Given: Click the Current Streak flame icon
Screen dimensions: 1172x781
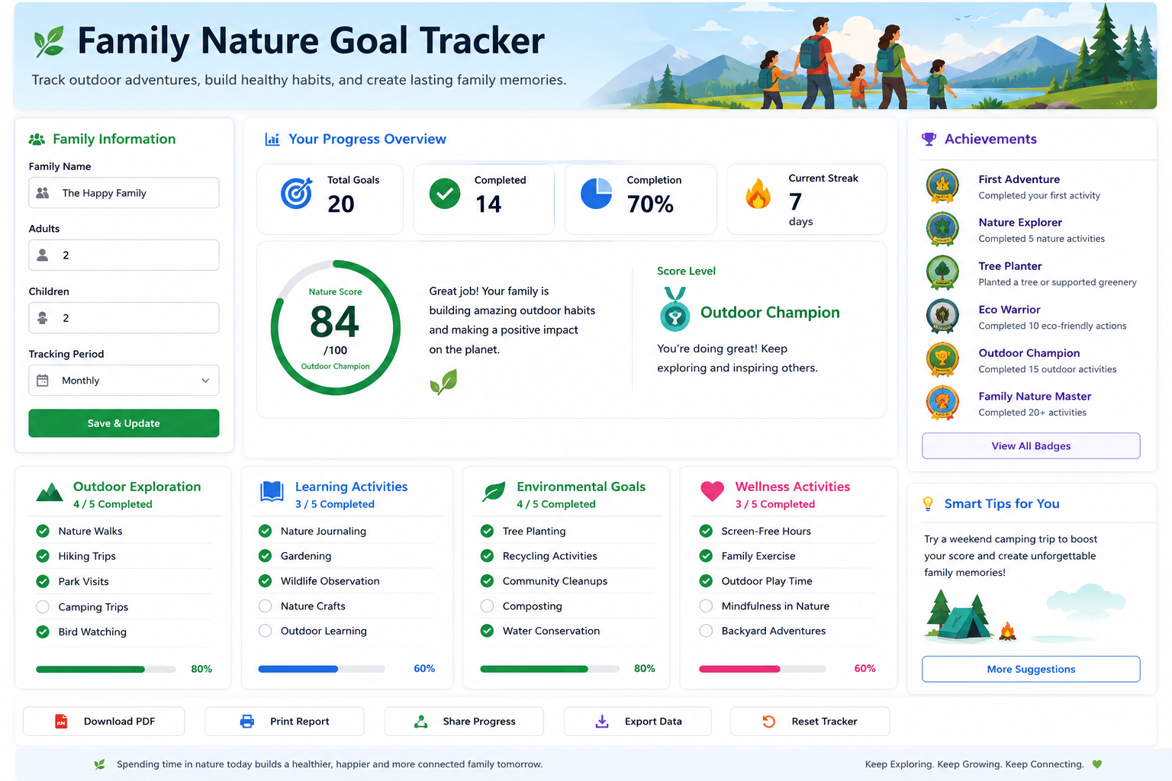Looking at the screenshot, I should pos(758,193).
